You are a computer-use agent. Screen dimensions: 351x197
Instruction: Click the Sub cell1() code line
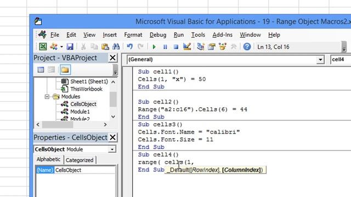coord(158,72)
